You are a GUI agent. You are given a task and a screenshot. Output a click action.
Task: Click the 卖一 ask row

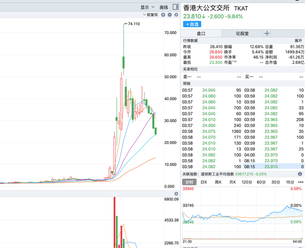(212, 77)
